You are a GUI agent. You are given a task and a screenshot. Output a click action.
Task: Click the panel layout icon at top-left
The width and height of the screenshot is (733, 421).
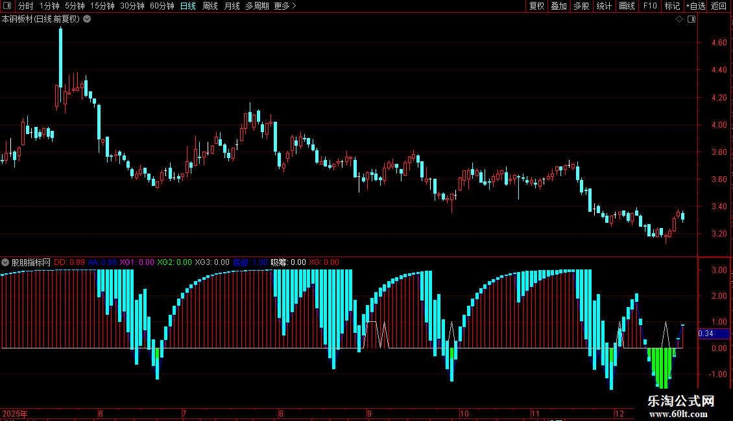(x=7, y=6)
